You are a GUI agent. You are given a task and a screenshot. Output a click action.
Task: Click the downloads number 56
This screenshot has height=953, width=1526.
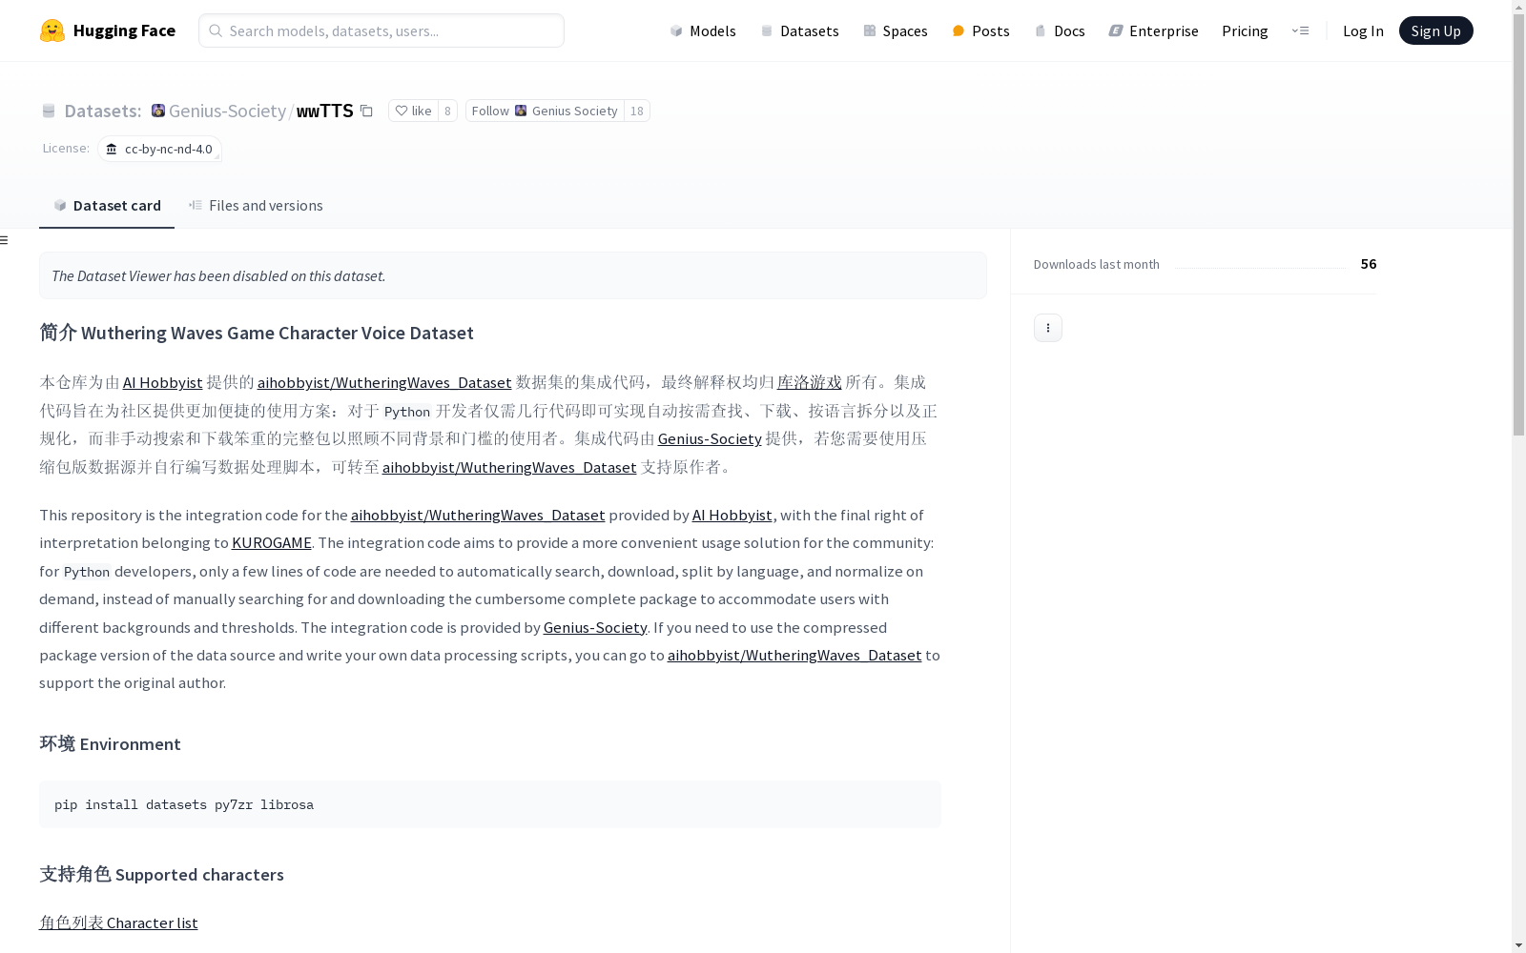[1369, 264]
